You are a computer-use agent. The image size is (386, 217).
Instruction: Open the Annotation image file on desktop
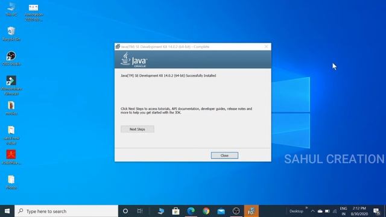click(34, 12)
